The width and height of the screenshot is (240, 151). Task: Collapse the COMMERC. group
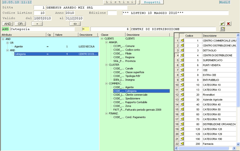tap(106, 84)
